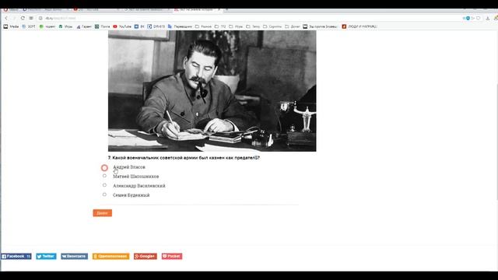Open the Медиа bookmark
Image resolution: width=498 pixels, height=280 pixels.
[12, 26]
